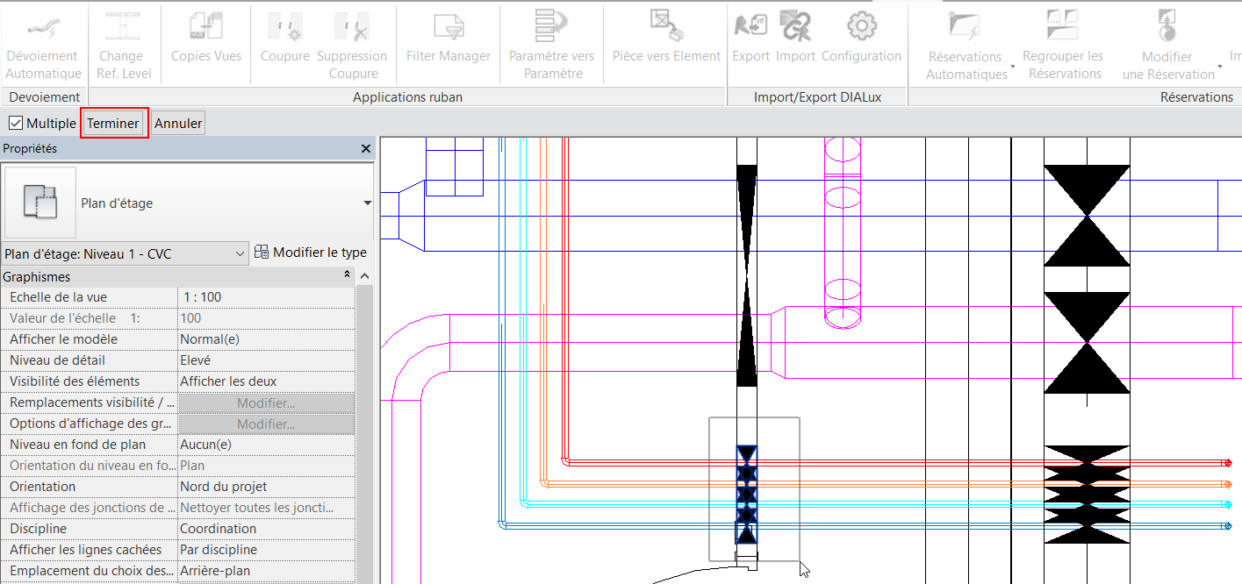Viewport: 1242px width, 584px height.
Task: Click the Plan d'étage type thumbnail
Action: pyautogui.click(x=40, y=203)
